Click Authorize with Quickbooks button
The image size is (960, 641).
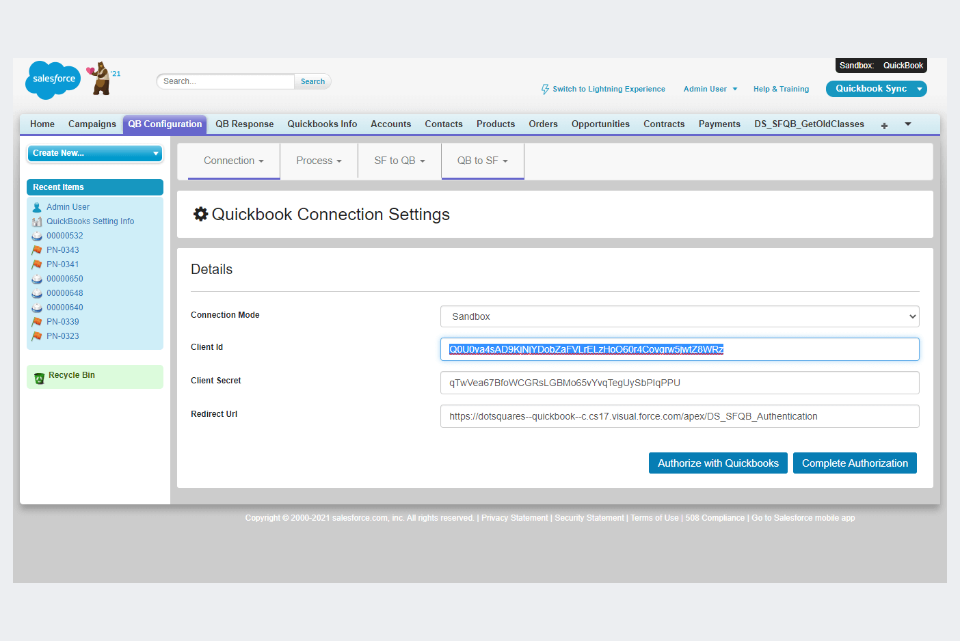coord(718,463)
